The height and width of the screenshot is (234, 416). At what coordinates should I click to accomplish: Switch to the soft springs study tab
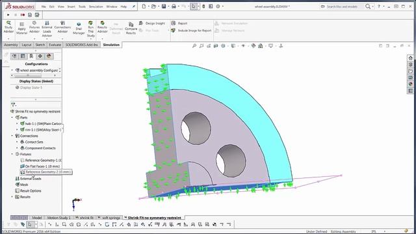(x=109, y=218)
